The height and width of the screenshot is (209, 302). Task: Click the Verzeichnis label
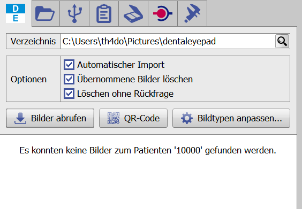(x=33, y=41)
